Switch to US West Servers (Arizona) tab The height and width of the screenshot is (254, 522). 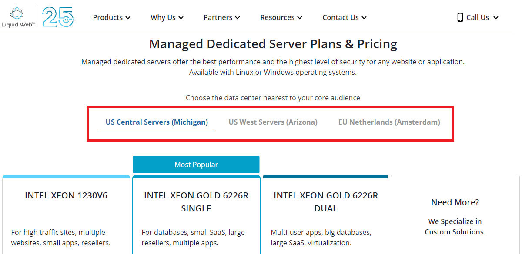(x=273, y=122)
